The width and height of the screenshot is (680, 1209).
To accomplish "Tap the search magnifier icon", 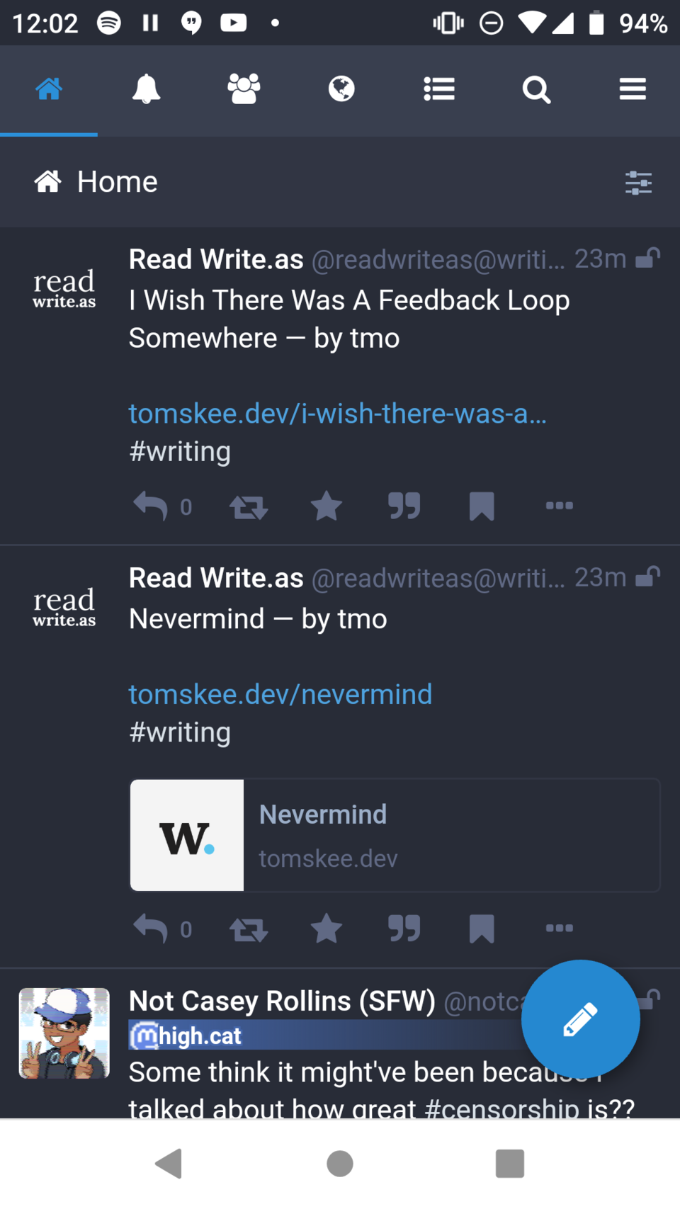I will click(x=536, y=90).
